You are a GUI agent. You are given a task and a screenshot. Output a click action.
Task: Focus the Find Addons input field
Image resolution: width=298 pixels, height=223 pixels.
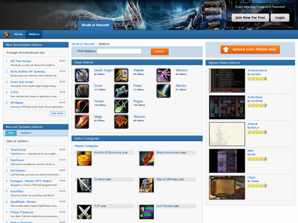(119, 51)
